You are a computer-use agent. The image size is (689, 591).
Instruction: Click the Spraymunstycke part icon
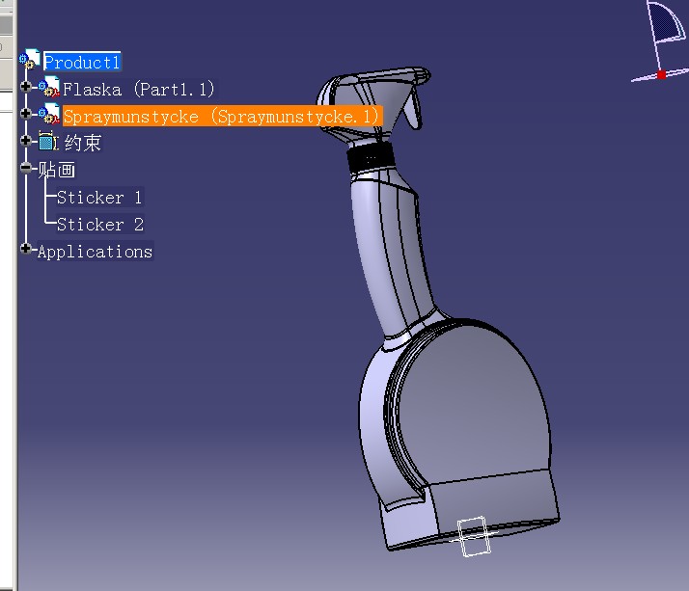(x=49, y=114)
